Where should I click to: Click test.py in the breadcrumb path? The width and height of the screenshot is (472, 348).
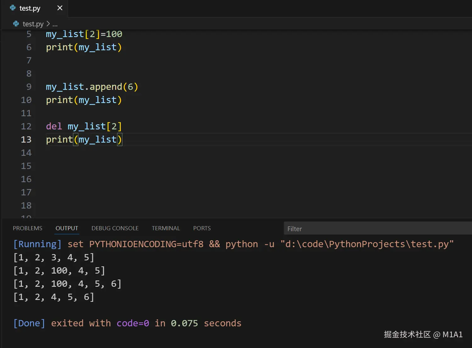(33, 24)
